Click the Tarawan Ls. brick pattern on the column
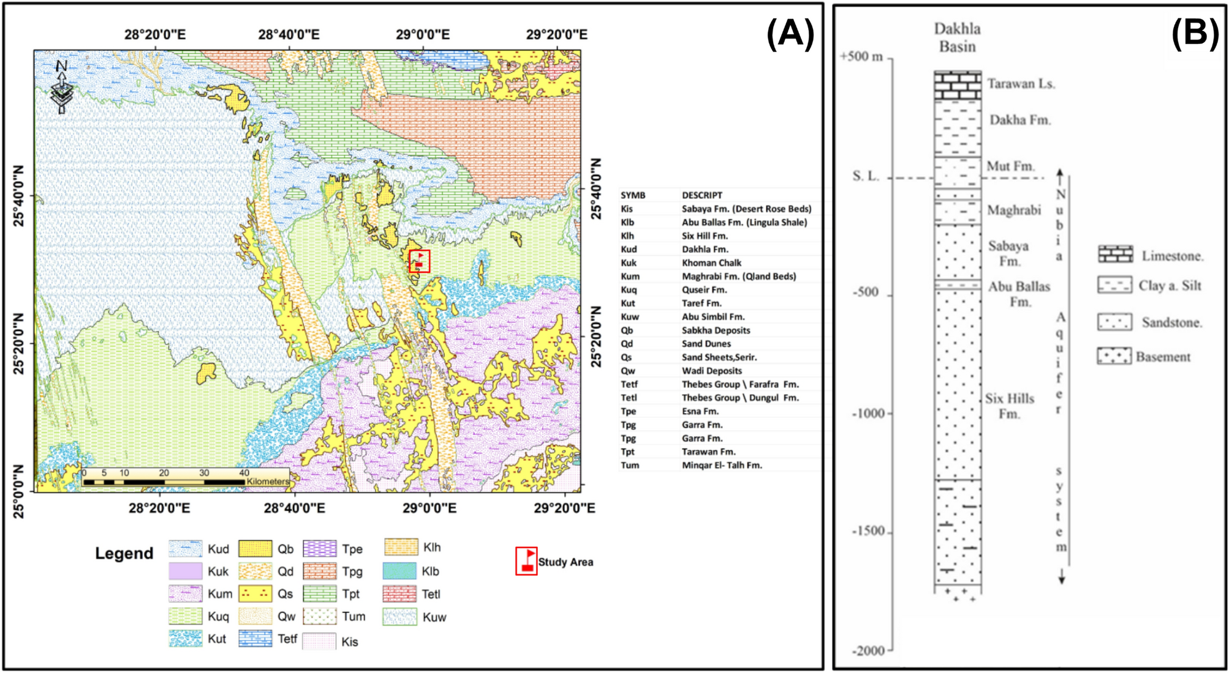 (959, 84)
